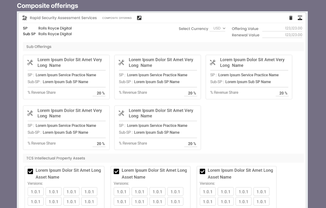Delete the composite offering with trash icon
This screenshot has height=208, width=326.
291,18
